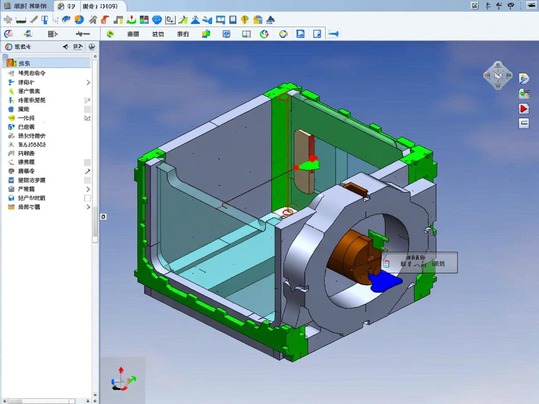The height and width of the screenshot is (404, 539).
Task: Select the highlighted top entry in side list
Action: point(47,63)
